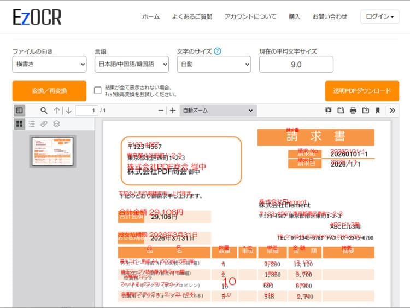Screen dimensions: 410x308
Task: Click the 2026年3月31日 payment date text
Action: [x=172, y=238]
